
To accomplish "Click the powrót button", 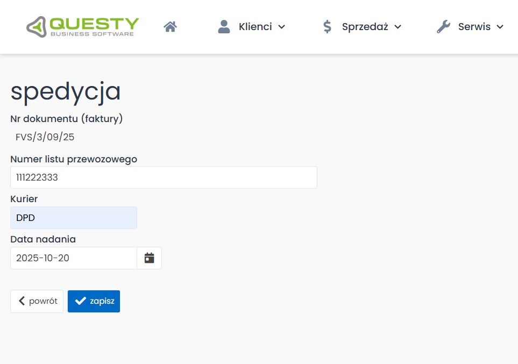I will pos(37,301).
